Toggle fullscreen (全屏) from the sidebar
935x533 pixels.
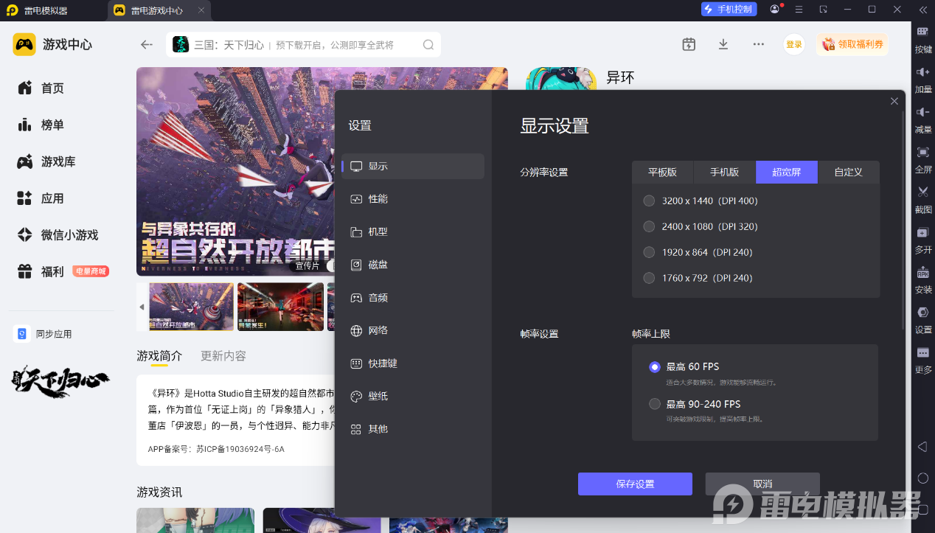pos(922,153)
